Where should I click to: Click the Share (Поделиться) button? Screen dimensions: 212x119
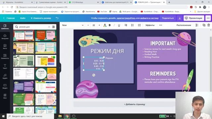click(168, 18)
